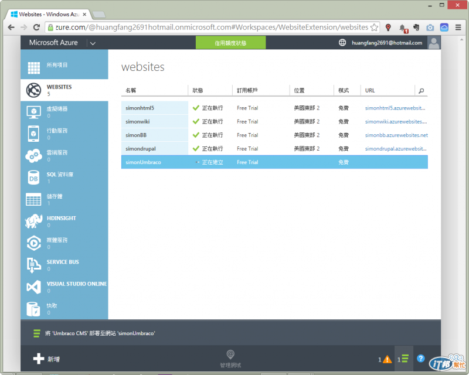Click the bell notification extension icon
The height and width of the screenshot is (375, 469).
403,28
